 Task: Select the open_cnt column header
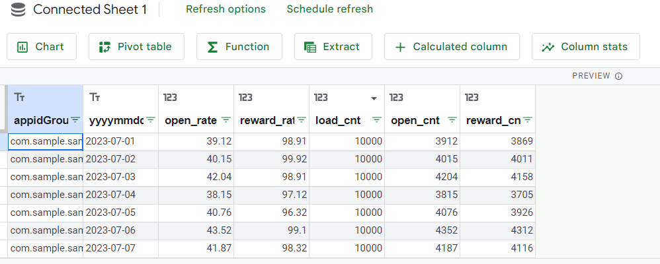[422, 109]
